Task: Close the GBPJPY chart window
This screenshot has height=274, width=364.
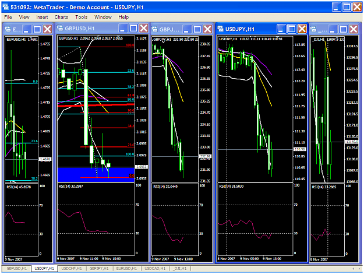Action: (207, 29)
